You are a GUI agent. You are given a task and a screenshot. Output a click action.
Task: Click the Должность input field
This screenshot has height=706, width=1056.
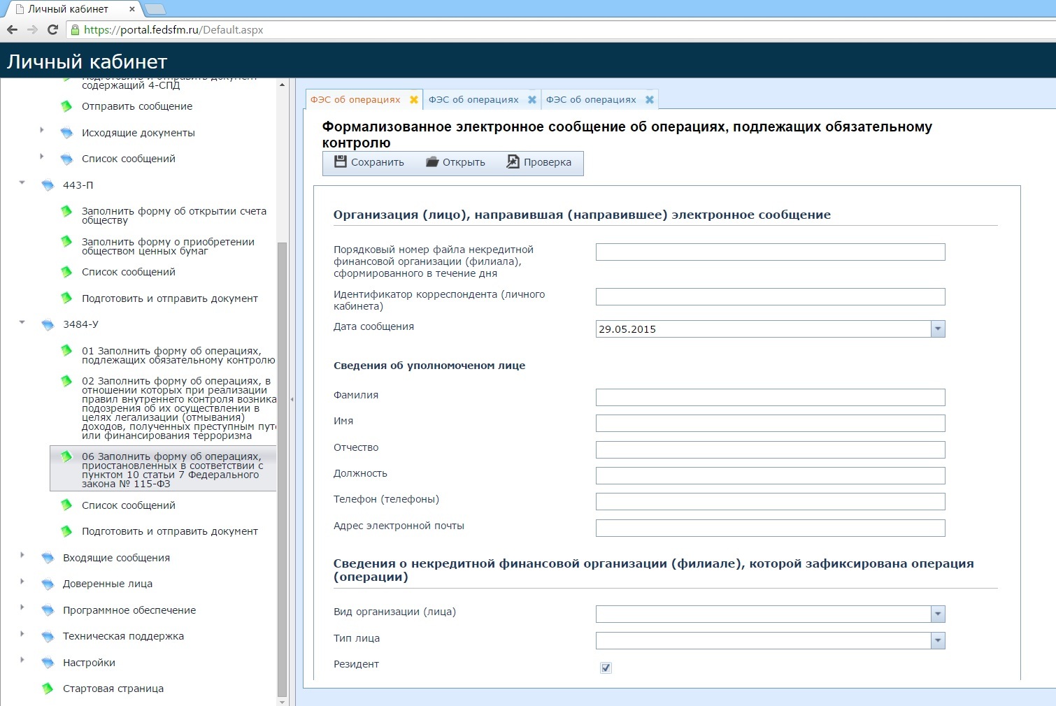(x=770, y=475)
